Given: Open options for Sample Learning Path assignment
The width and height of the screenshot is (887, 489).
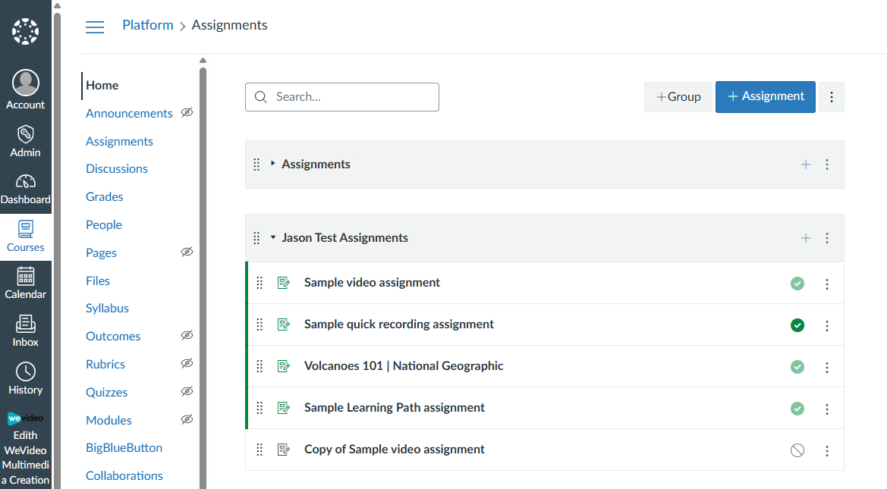Looking at the screenshot, I should point(827,409).
